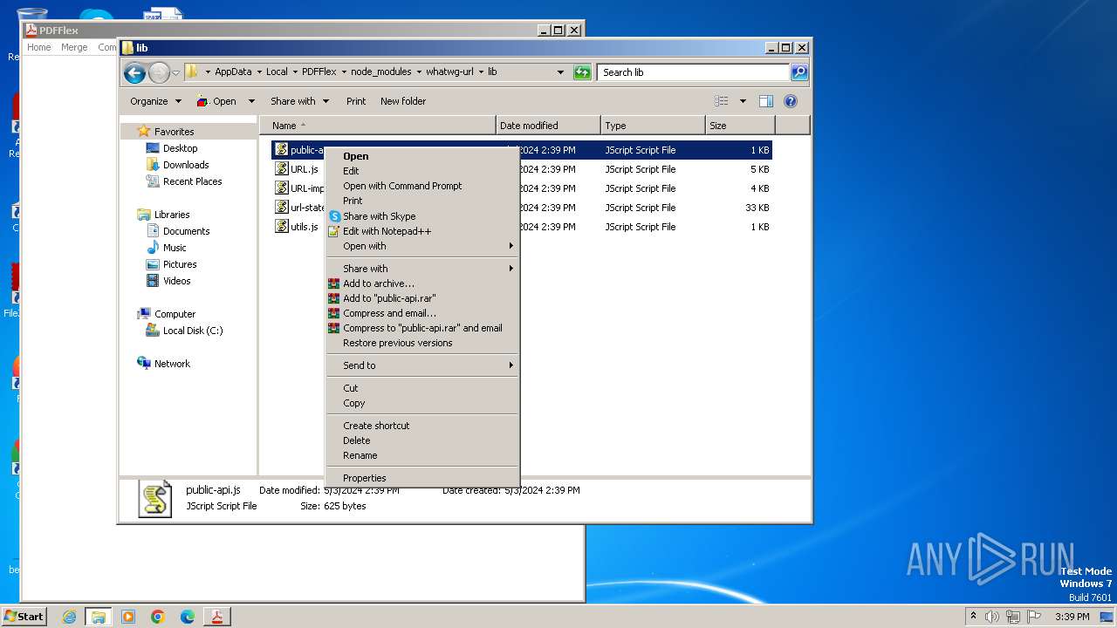Click Edge taskbar icon
The image size is (1117, 628).
(x=188, y=617)
